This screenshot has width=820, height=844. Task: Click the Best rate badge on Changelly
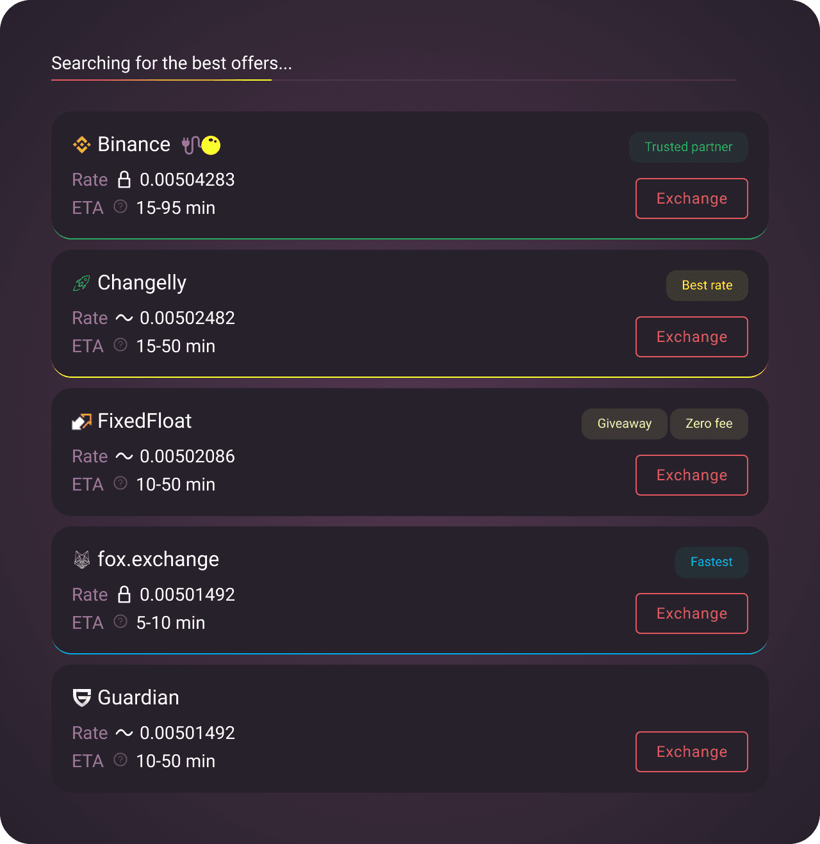(x=707, y=286)
